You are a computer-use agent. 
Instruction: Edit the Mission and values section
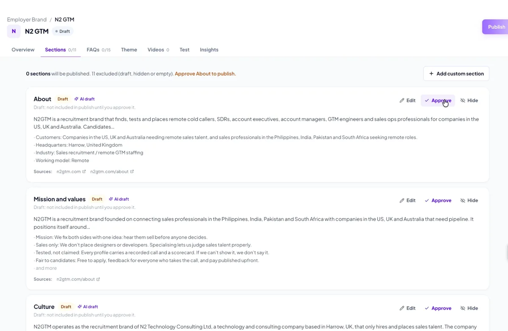point(407,201)
